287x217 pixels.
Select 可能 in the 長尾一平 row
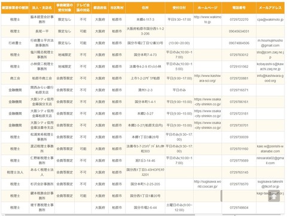point(83,31)
